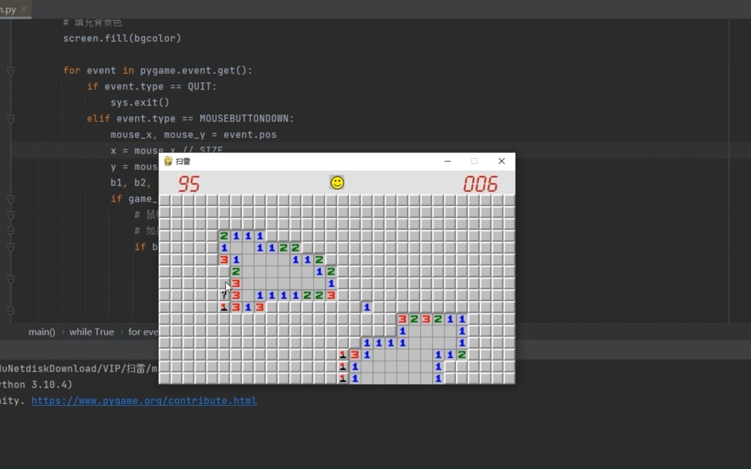Click the 'sys.exit()' code line
This screenshot has width=751, height=469.
point(140,102)
